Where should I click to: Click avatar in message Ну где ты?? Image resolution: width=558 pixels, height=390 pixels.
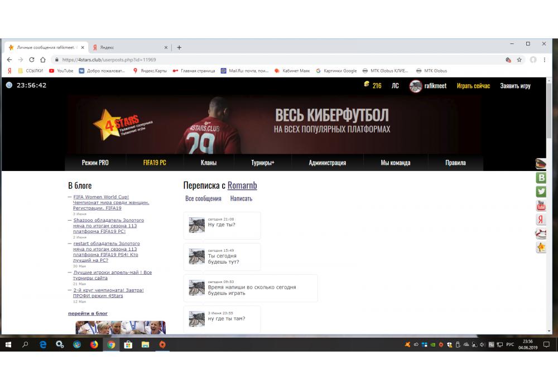tap(196, 226)
